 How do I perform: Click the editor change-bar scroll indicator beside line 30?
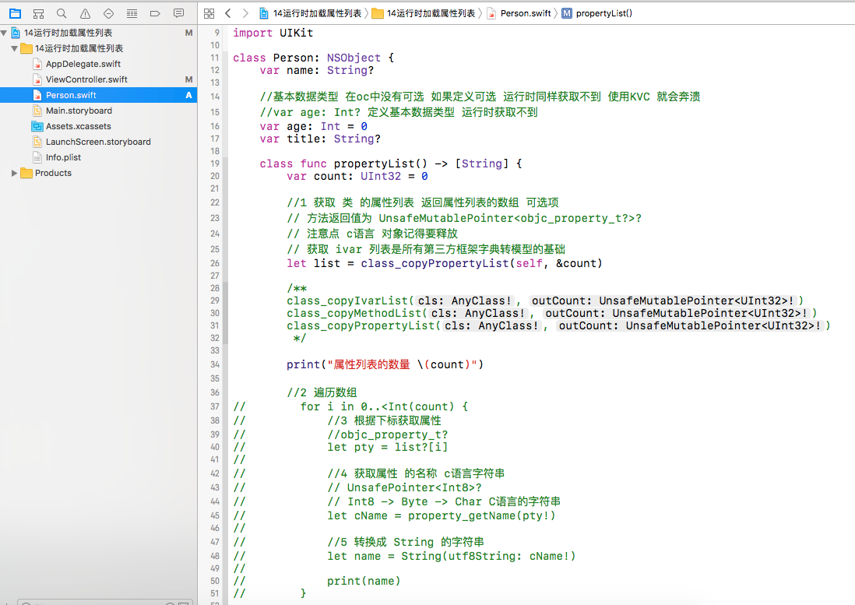click(x=225, y=313)
